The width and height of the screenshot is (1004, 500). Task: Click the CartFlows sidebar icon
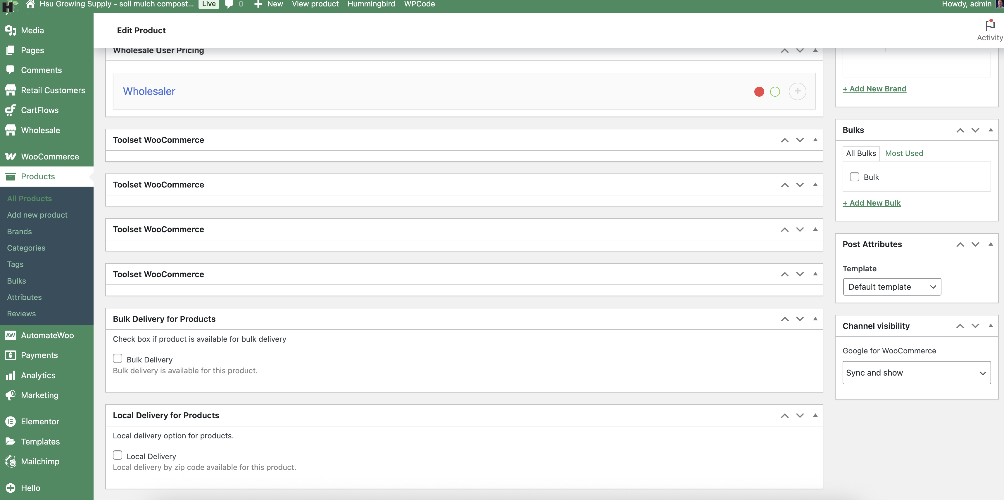(x=11, y=110)
